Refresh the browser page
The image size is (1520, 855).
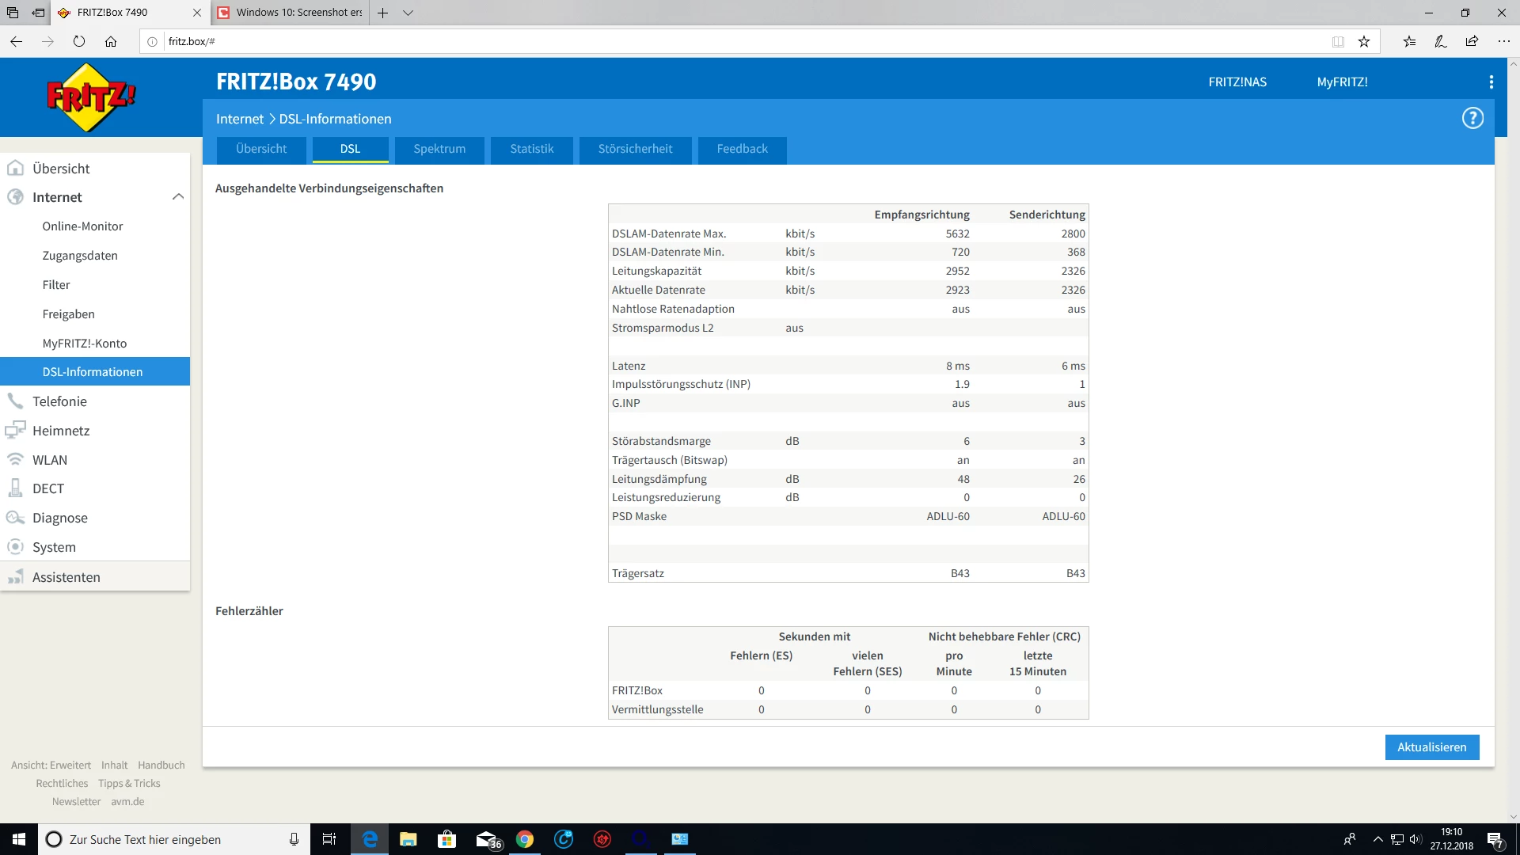tap(79, 42)
